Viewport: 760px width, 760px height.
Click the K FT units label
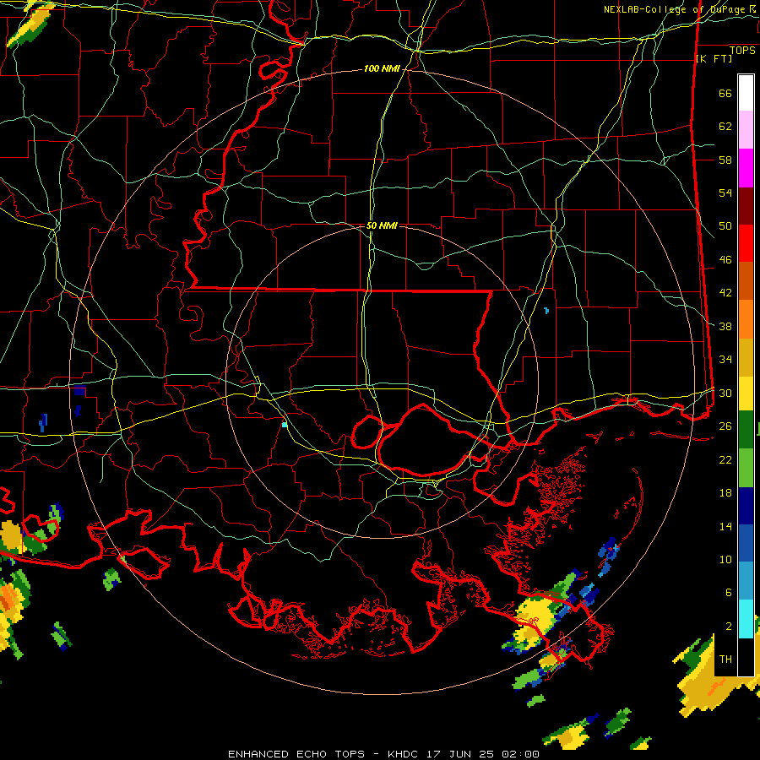pyautogui.click(x=714, y=58)
